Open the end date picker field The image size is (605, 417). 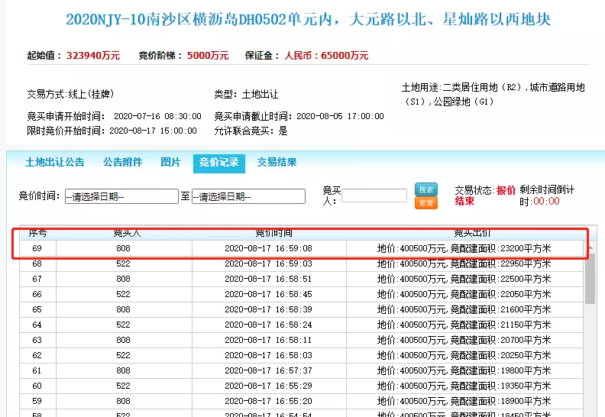pyautogui.click(x=248, y=196)
